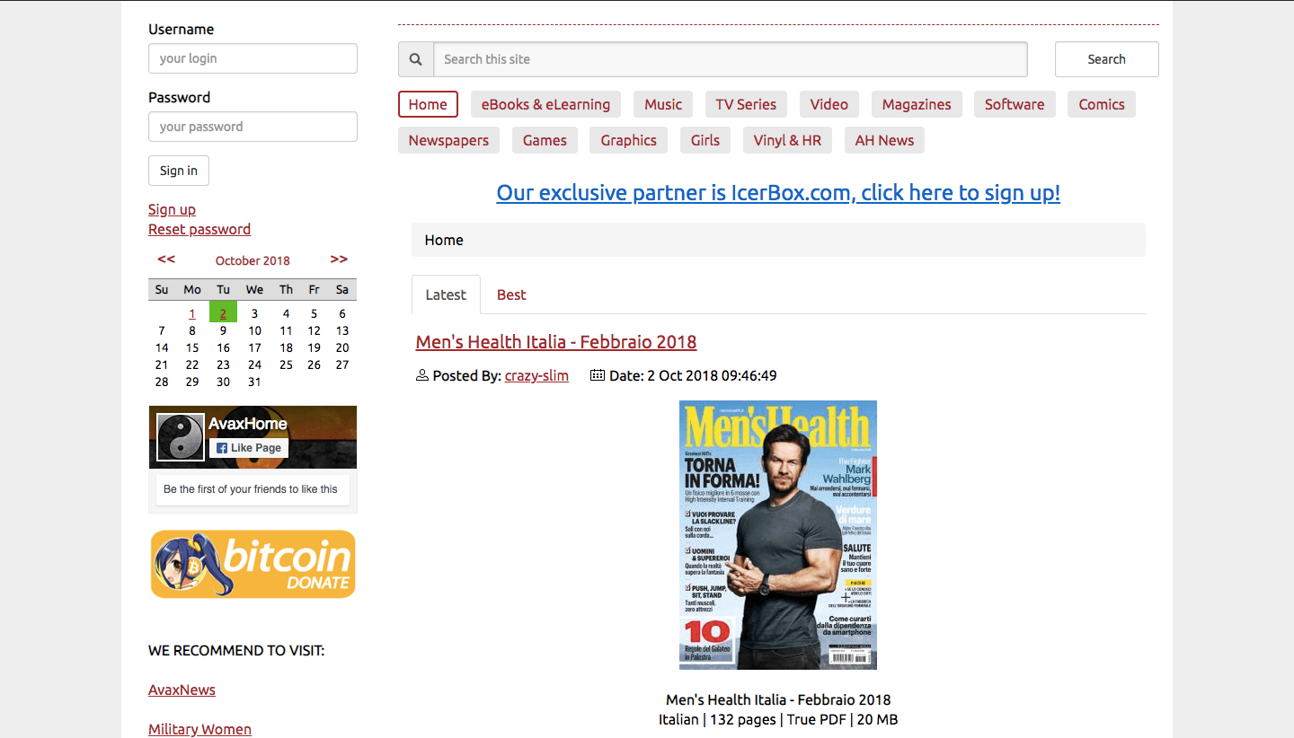1294x738 pixels.
Task: Open the Games category
Action: (x=545, y=140)
